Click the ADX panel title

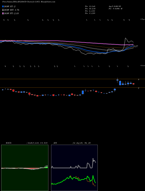click(x=55, y=143)
